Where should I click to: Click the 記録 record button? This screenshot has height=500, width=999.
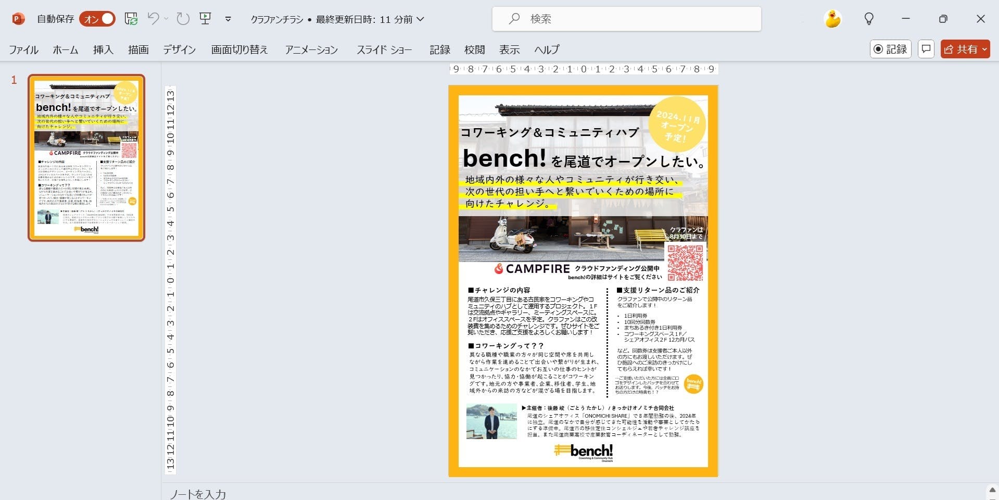890,49
